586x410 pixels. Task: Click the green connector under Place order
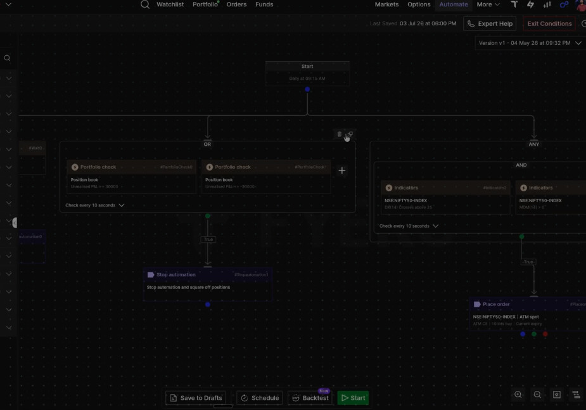(534, 334)
